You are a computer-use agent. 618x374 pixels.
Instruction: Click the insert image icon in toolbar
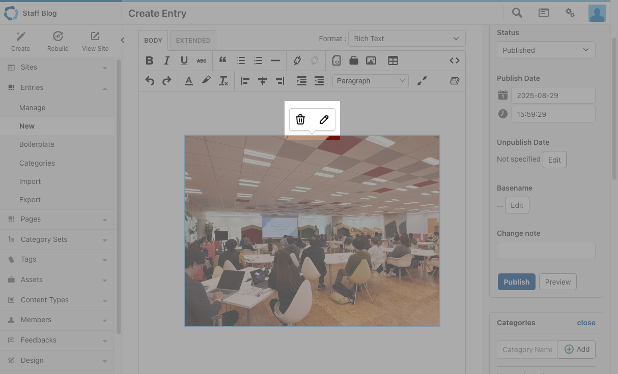coord(371,60)
